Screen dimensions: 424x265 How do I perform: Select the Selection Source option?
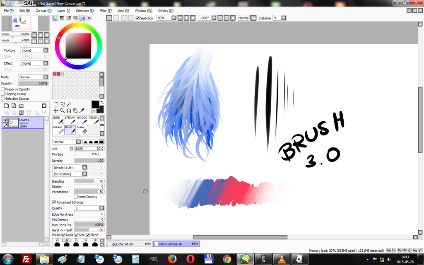click(3, 99)
